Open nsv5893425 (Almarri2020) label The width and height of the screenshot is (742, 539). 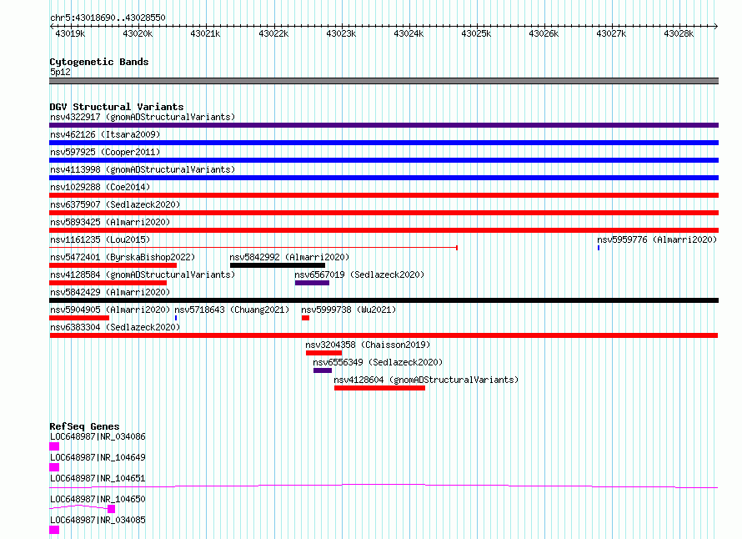pyautogui.click(x=110, y=222)
